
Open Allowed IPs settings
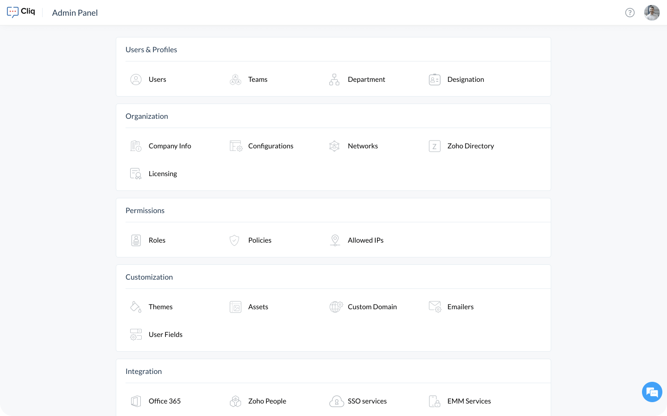[365, 240]
